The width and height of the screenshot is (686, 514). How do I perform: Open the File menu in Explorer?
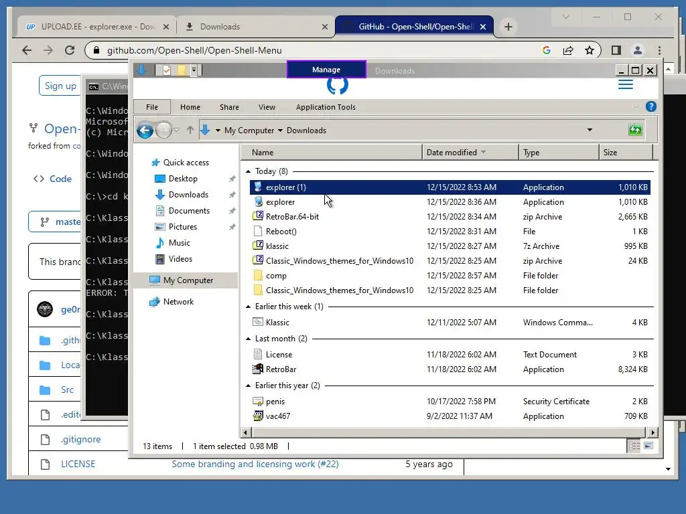[x=152, y=107]
